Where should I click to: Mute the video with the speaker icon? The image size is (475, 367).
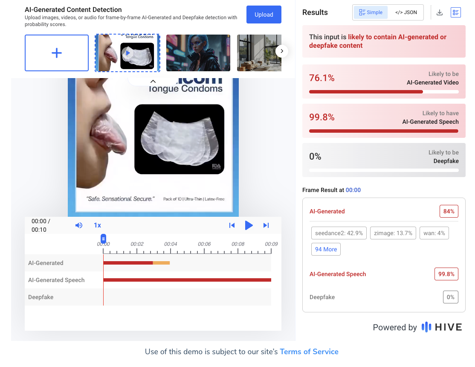[x=79, y=225]
